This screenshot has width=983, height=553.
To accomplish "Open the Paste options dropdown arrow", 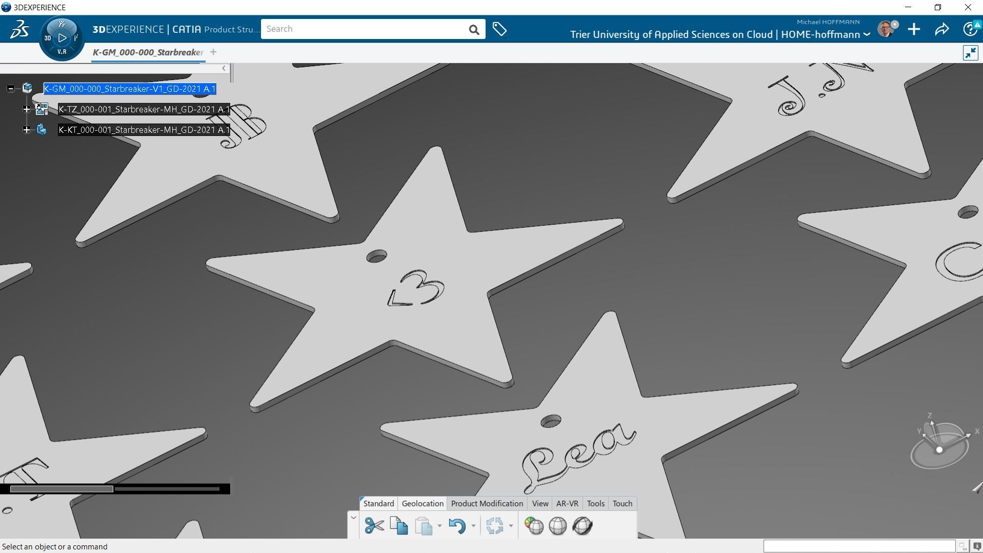I will pos(439,526).
